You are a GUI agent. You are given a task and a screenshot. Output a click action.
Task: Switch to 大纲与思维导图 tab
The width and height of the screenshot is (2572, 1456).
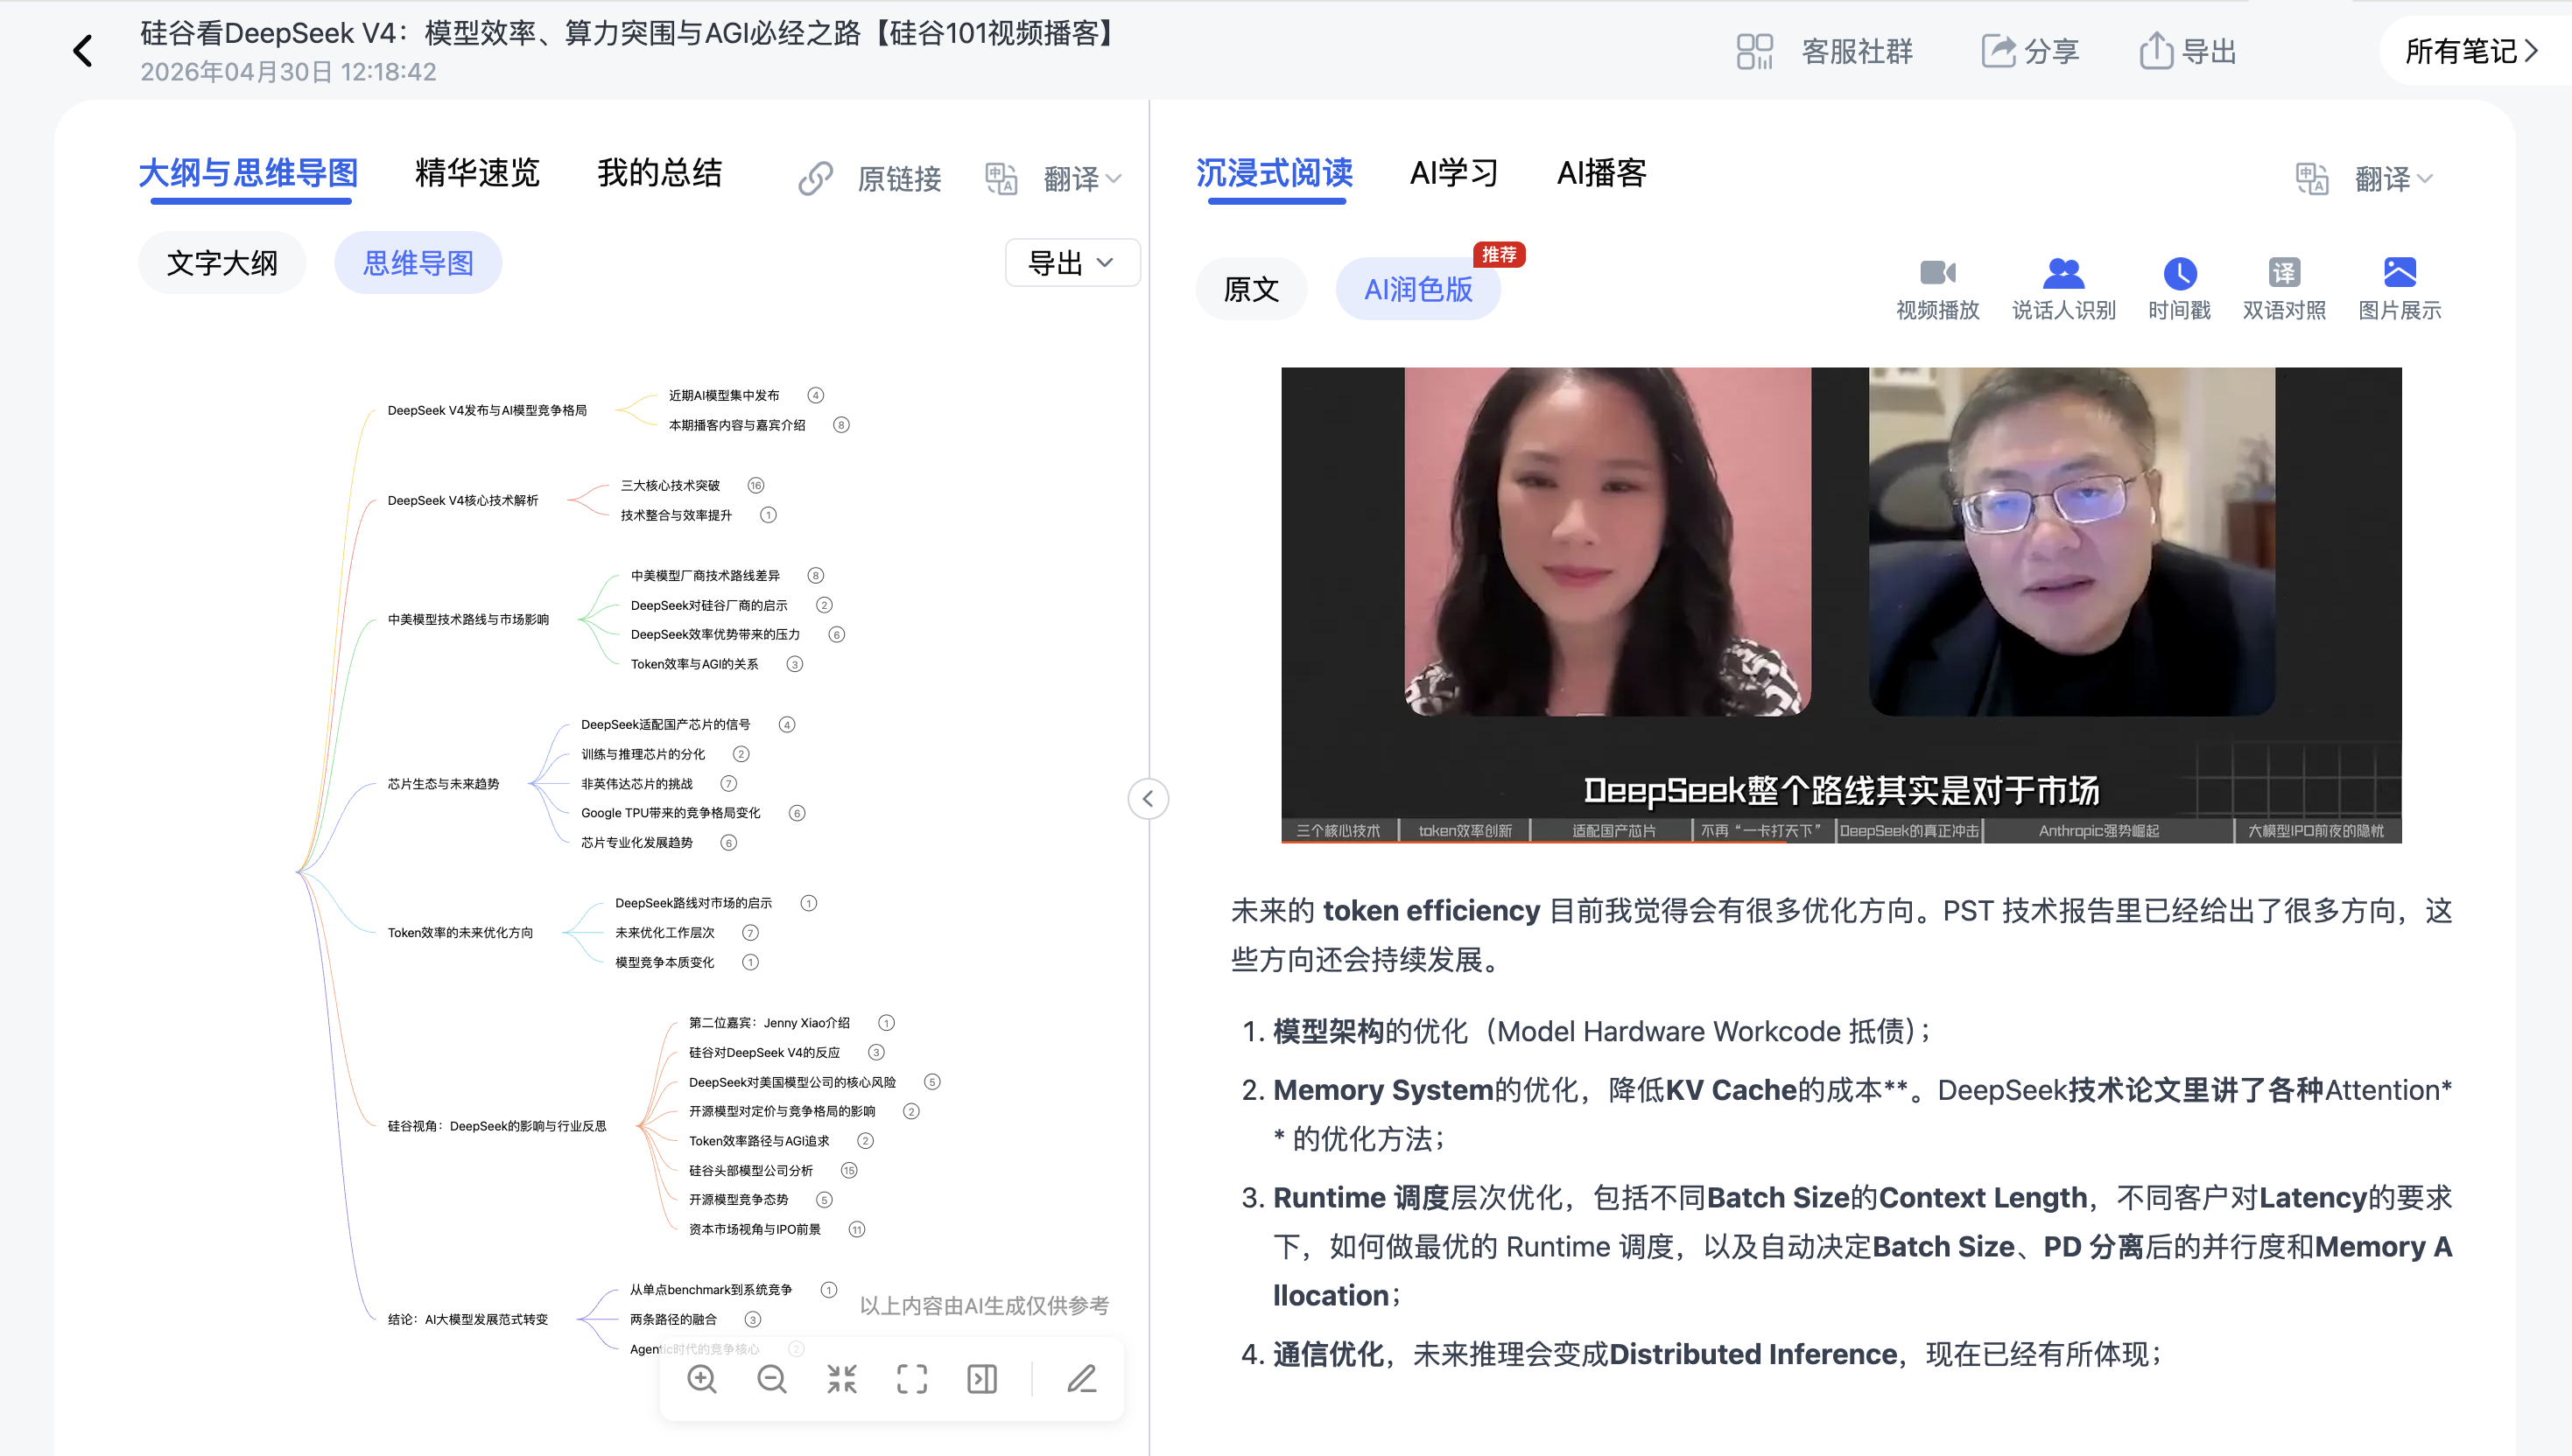248,173
